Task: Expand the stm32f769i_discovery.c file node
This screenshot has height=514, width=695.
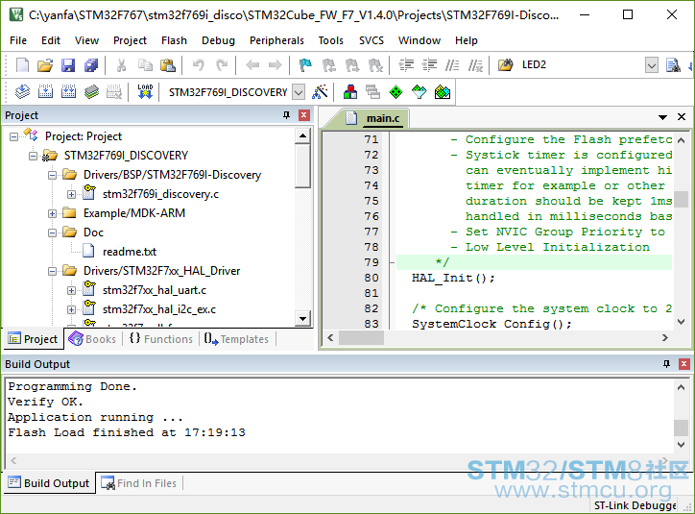Action: pos(71,194)
